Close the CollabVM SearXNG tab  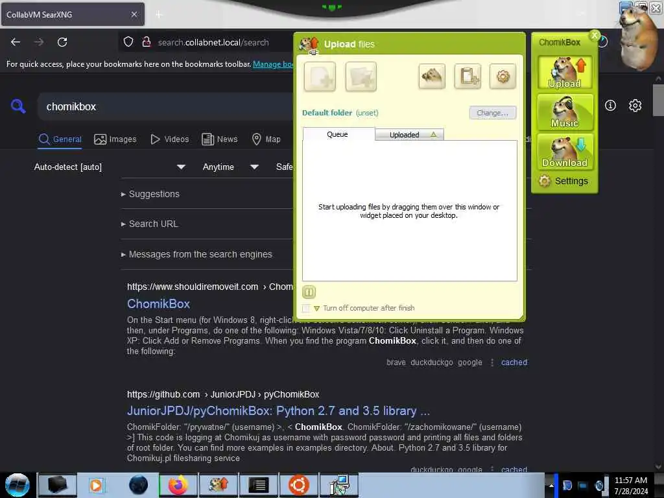[x=134, y=14]
